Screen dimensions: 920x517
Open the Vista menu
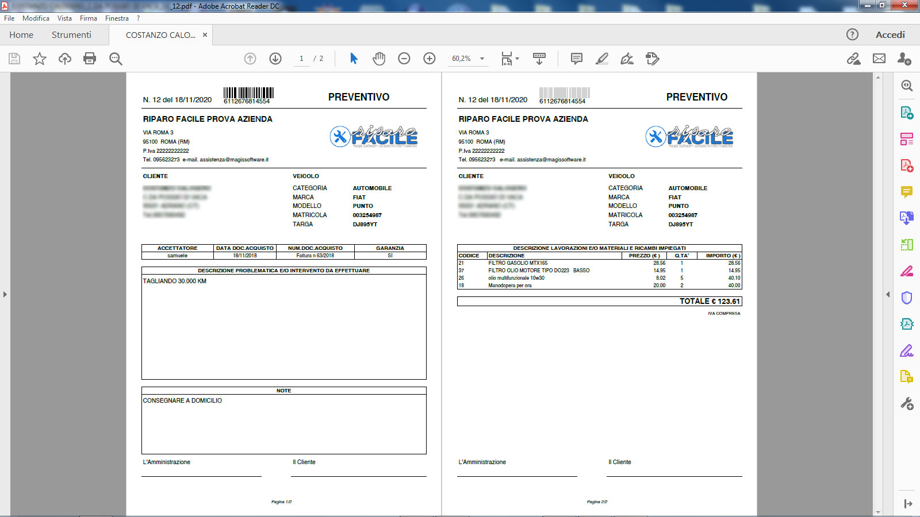[x=64, y=18]
